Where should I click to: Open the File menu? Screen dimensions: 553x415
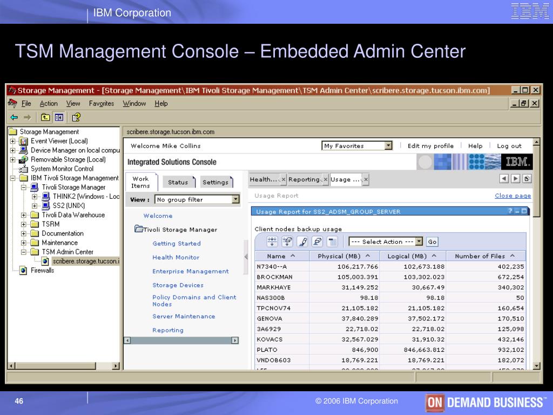tap(26, 103)
